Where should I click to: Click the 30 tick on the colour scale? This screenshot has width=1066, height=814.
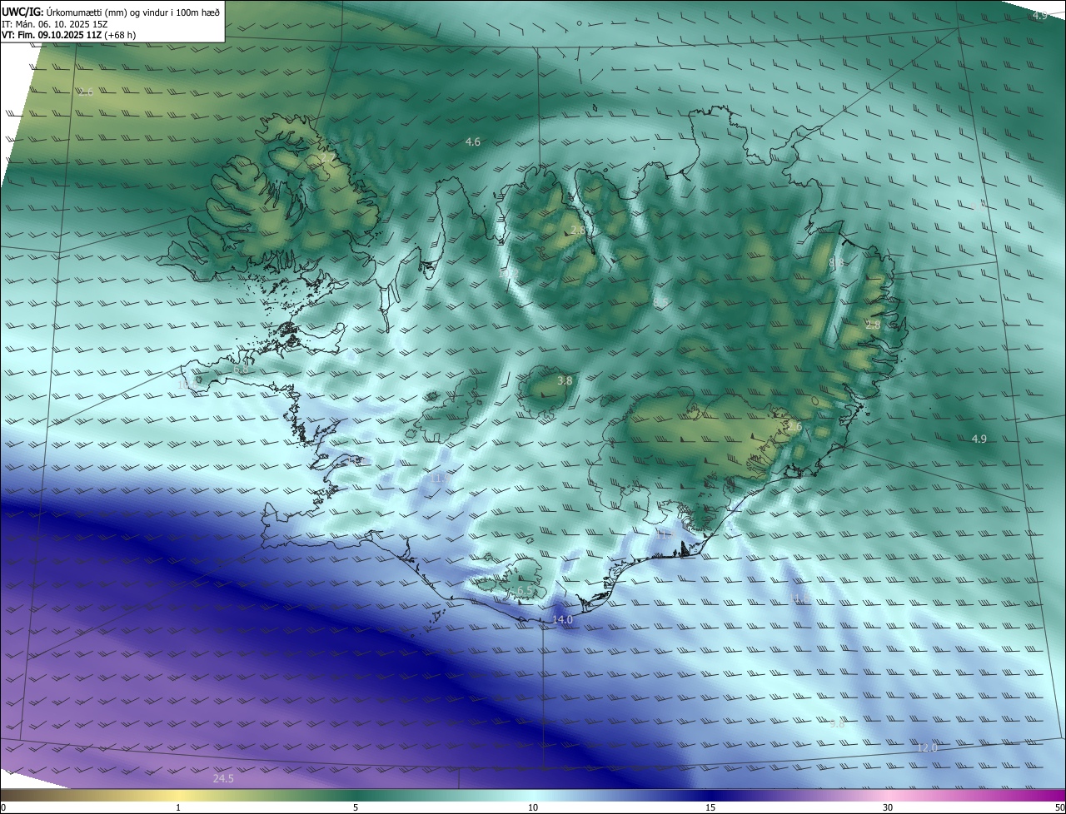pos(888,807)
